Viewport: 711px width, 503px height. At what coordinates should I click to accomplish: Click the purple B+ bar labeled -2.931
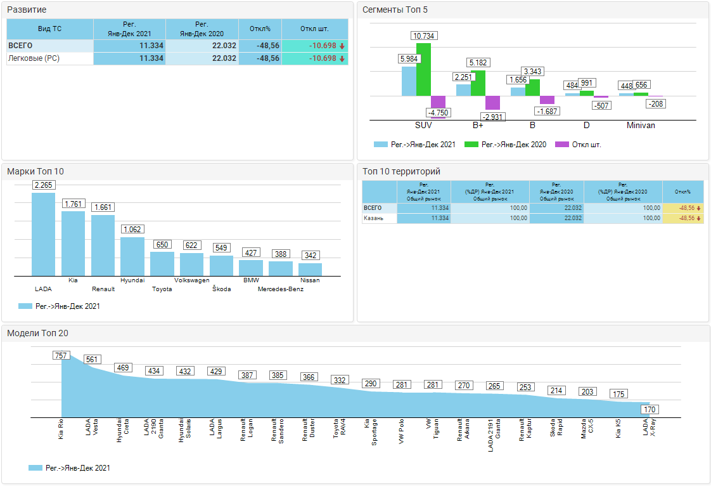492,102
